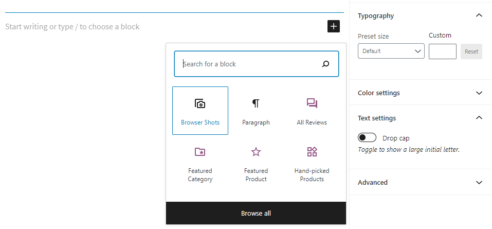Click the Browser Shots camera icon
The image size is (492, 229).
(201, 104)
